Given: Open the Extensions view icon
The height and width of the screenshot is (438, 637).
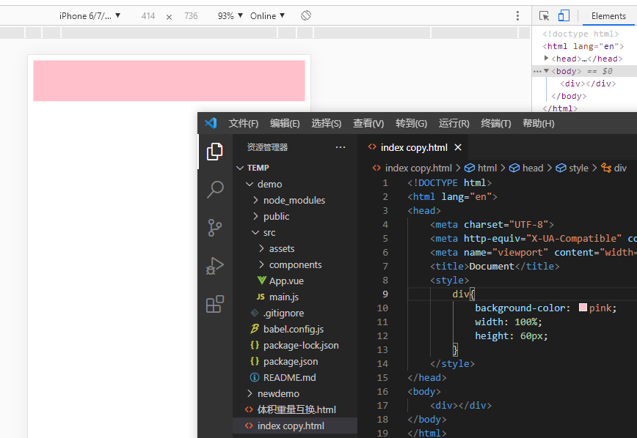Looking at the screenshot, I should (x=215, y=304).
